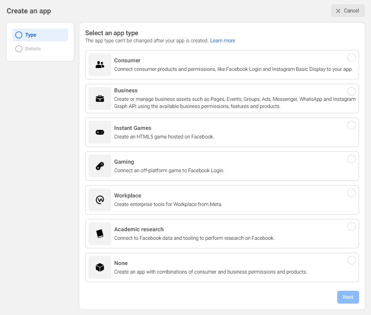Open the Details step in sidebar
Viewport: 371px width, 315px height.
pos(33,49)
